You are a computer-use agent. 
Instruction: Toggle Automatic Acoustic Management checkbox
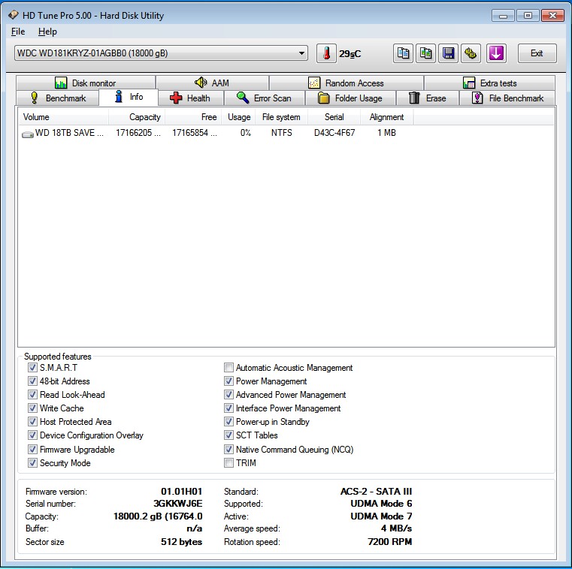(x=228, y=368)
